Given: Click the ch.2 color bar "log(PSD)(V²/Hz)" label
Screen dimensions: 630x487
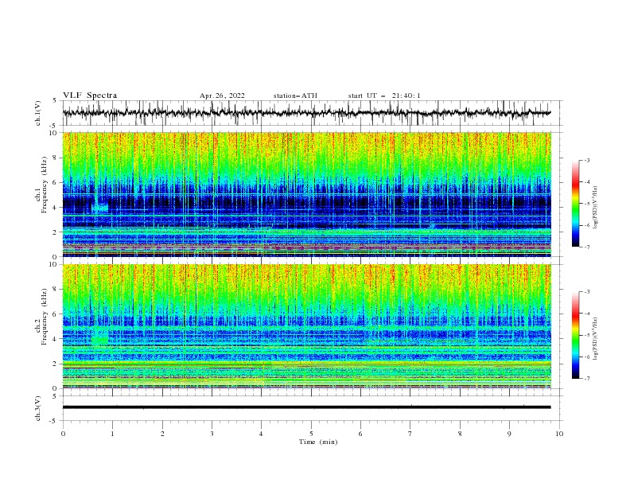Looking at the screenshot, I should pos(597,338).
